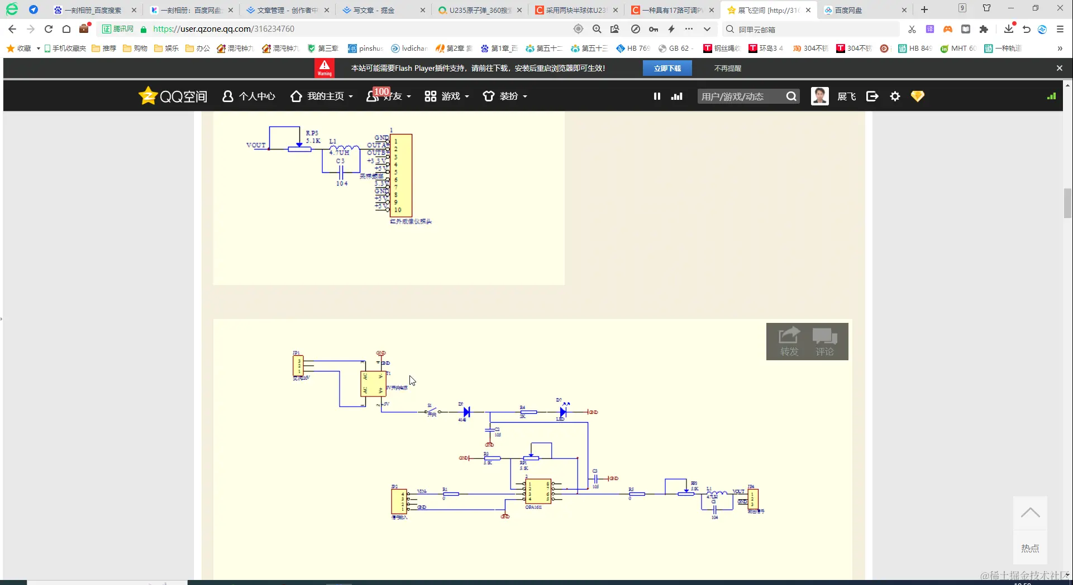
Task: Click 立即下载 Flash button
Action: [667, 68]
